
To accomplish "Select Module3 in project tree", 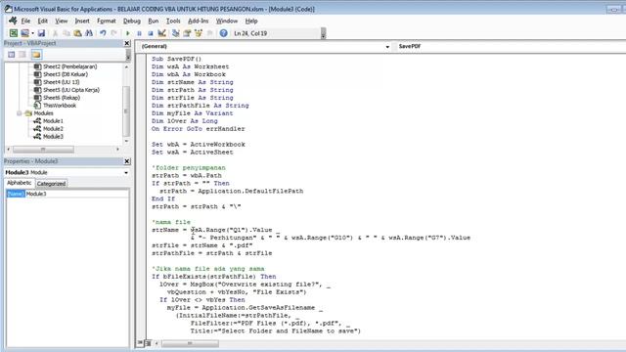I will (x=53, y=137).
